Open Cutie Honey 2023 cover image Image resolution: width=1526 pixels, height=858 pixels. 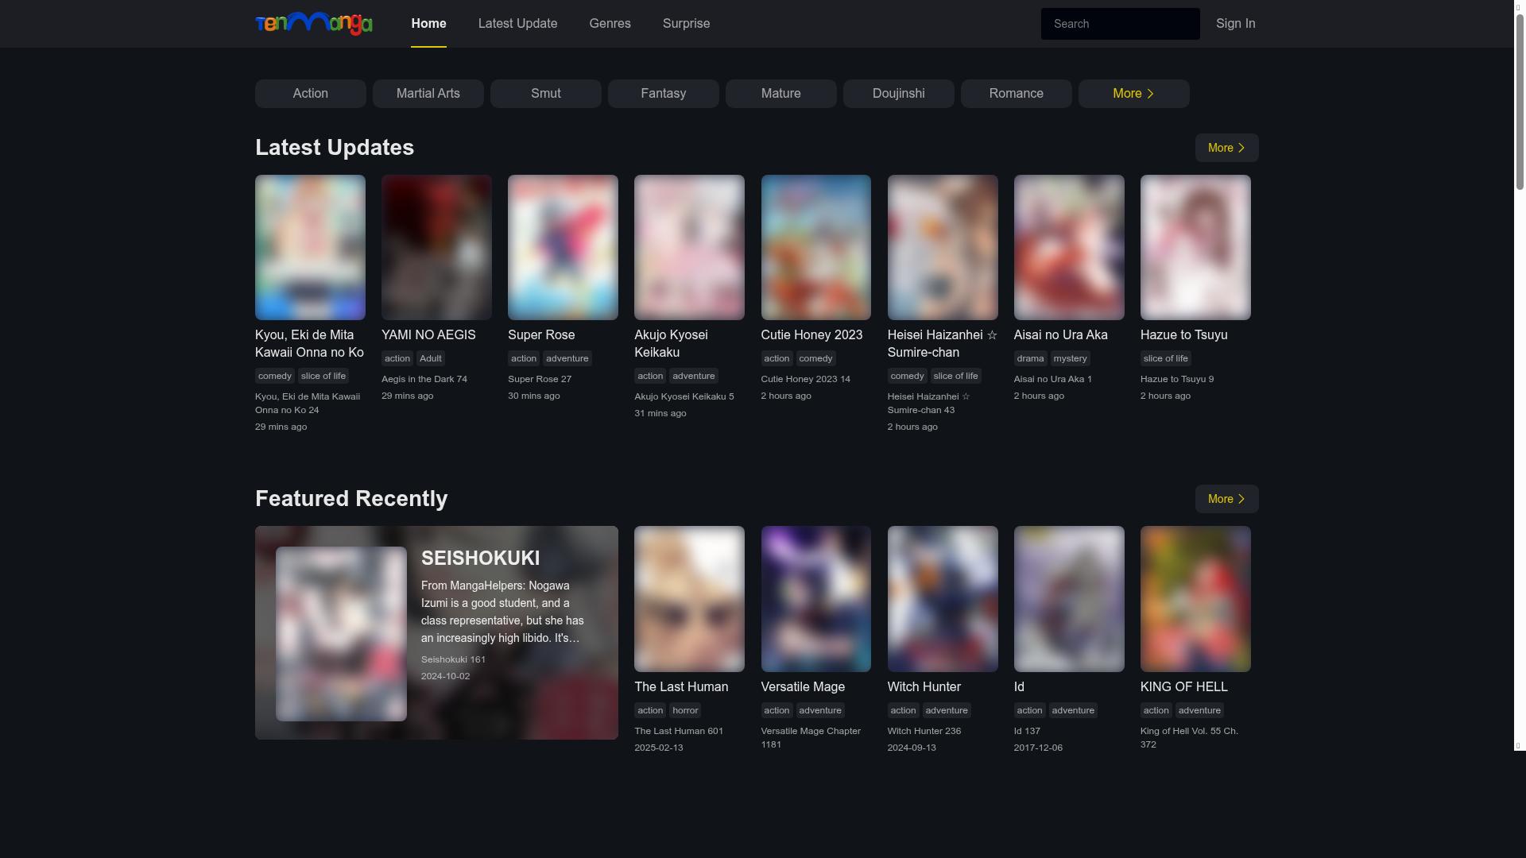tap(815, 247)
